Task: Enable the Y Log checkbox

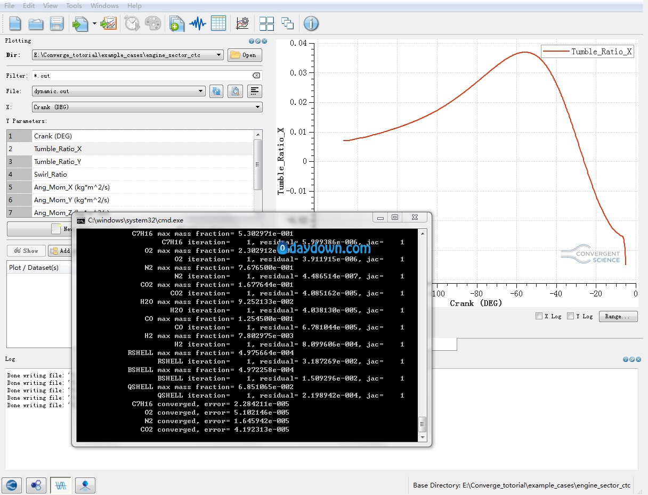Action: (571, 316)
